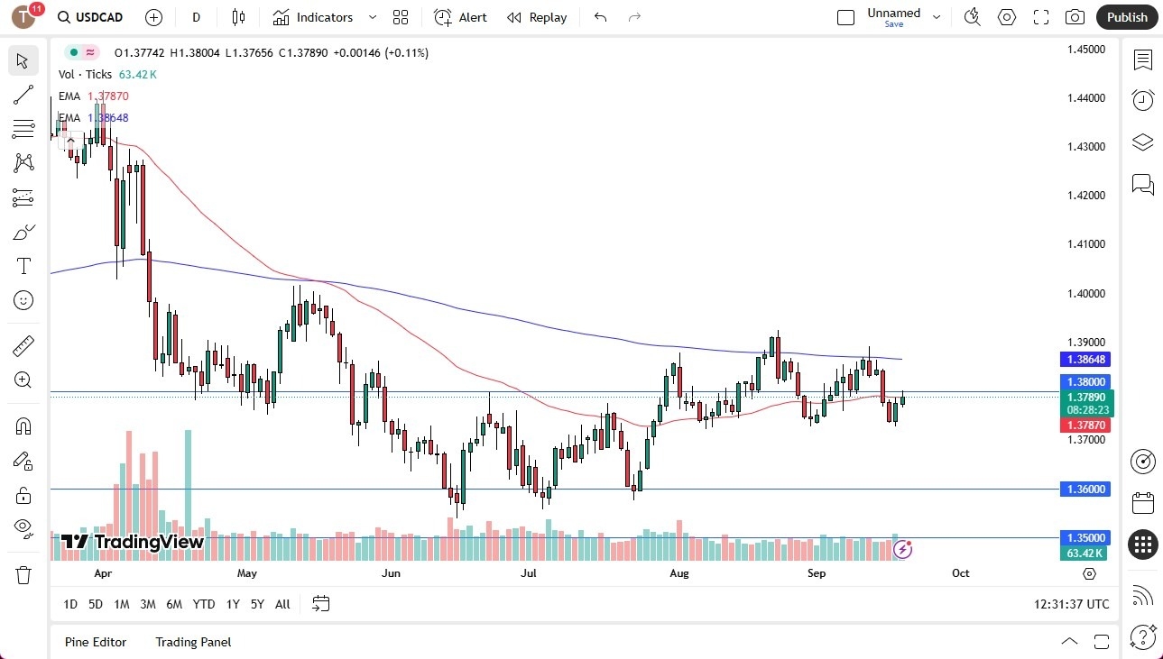This screenshot has height=659, width=1163.
Task: Select the 1Y range button
Action: (232, 604)
